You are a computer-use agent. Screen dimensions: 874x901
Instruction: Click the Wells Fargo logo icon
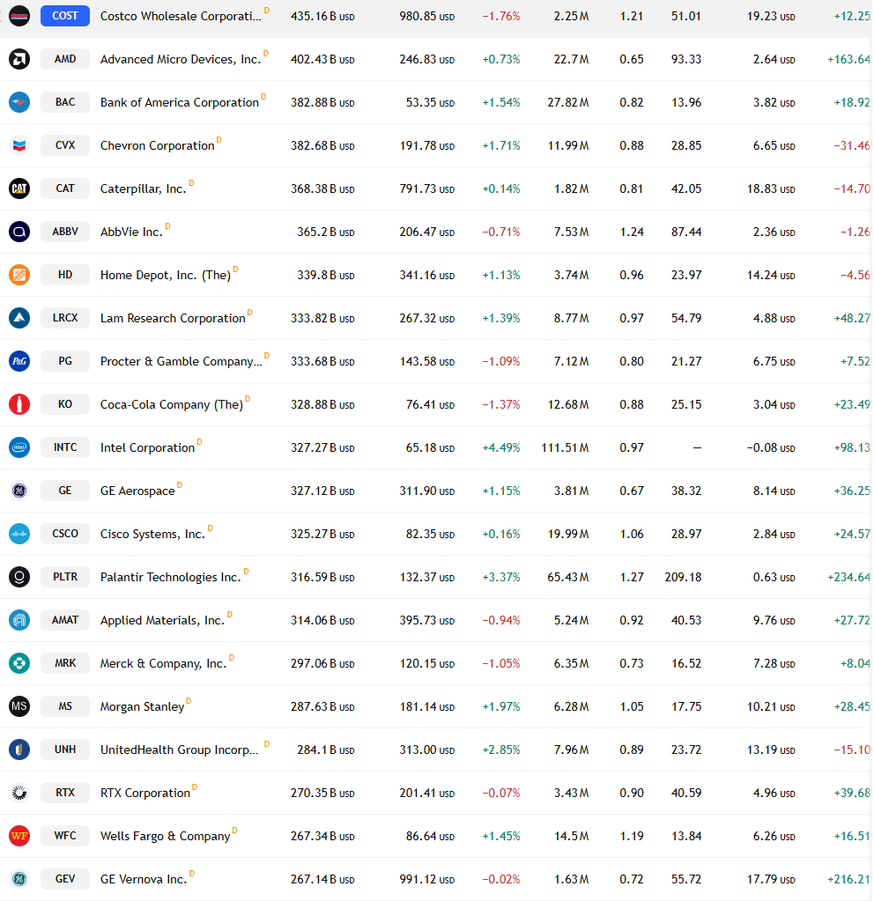pos(19,836)
